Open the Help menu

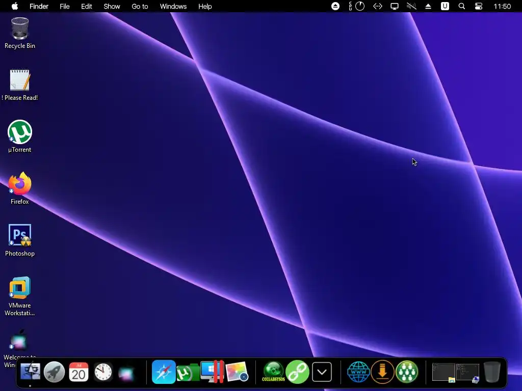coord(205,6)
